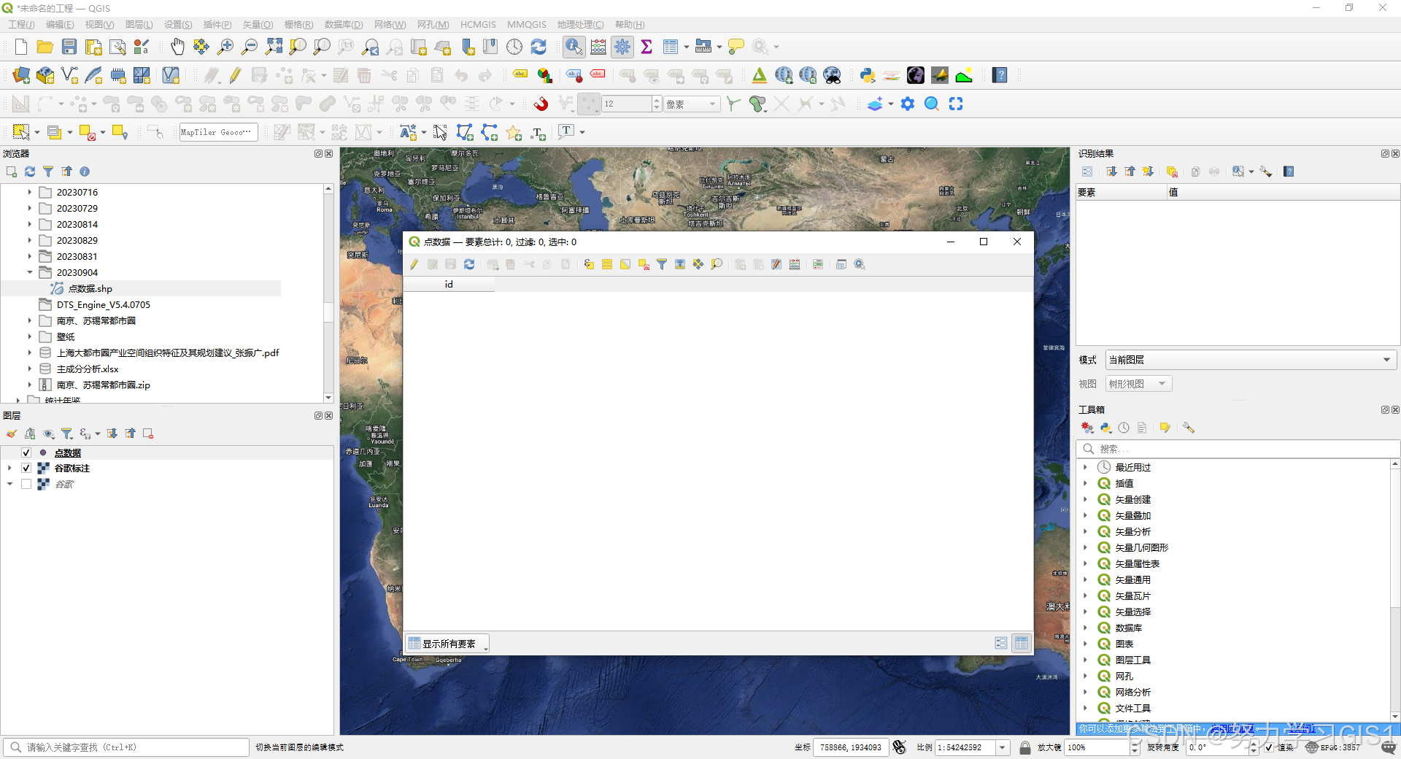Invert selection in the attribute table

[625, 264]
